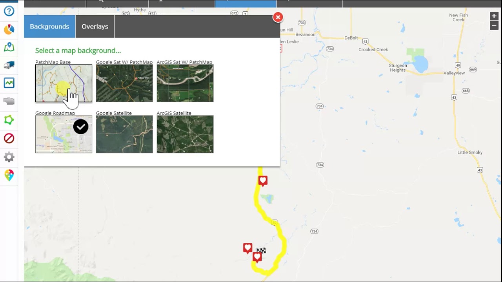Select the ArcGIS Satellite background thumbnail
The height and width of the screenshot is (282, 502).
pos(185,134)
